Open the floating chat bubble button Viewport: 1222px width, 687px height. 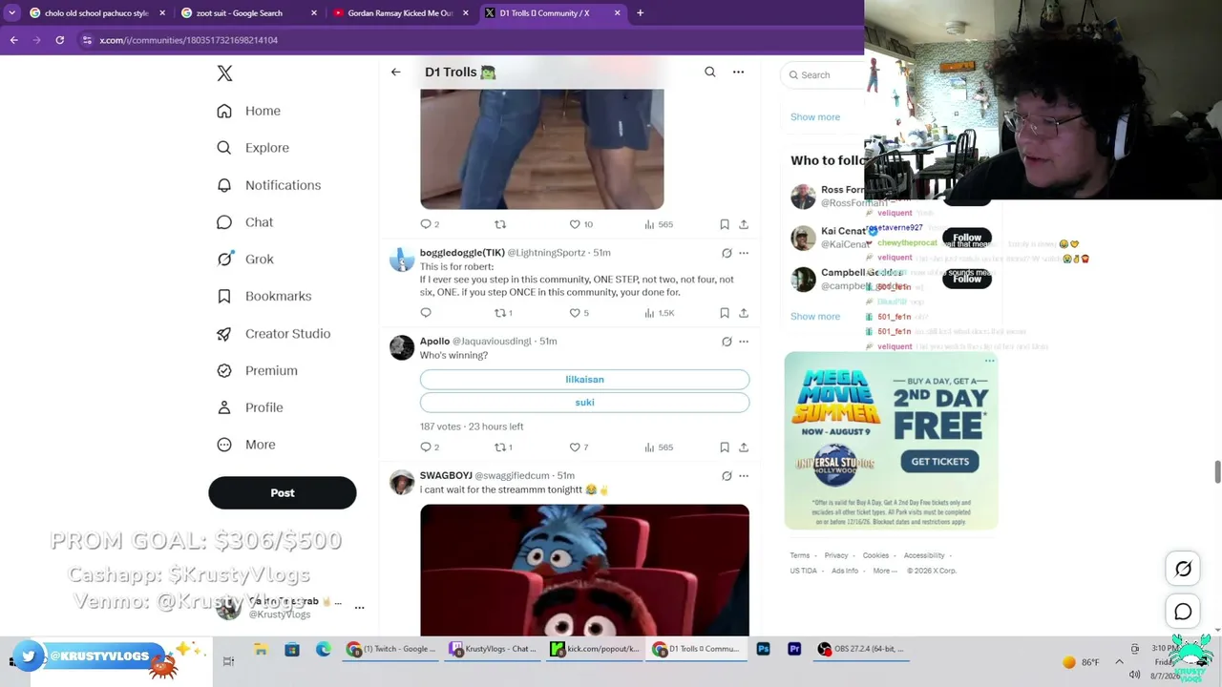tap(1183, 612)
